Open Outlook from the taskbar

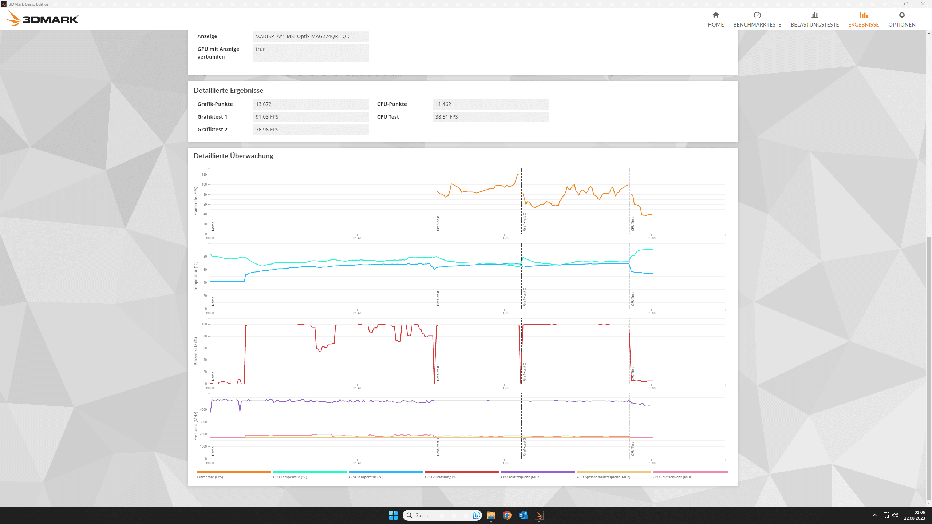click(523, 515)
